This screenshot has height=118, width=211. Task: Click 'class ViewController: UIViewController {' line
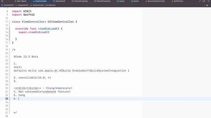pyautogui.click(x=45, y=22)
